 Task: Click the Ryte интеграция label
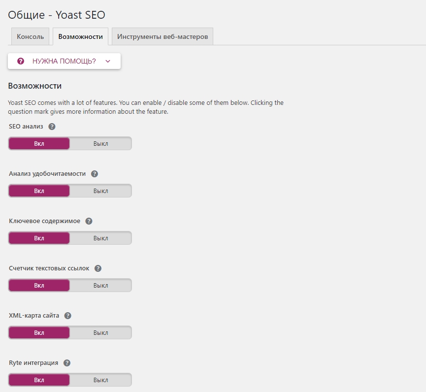(x=33, y=363)
